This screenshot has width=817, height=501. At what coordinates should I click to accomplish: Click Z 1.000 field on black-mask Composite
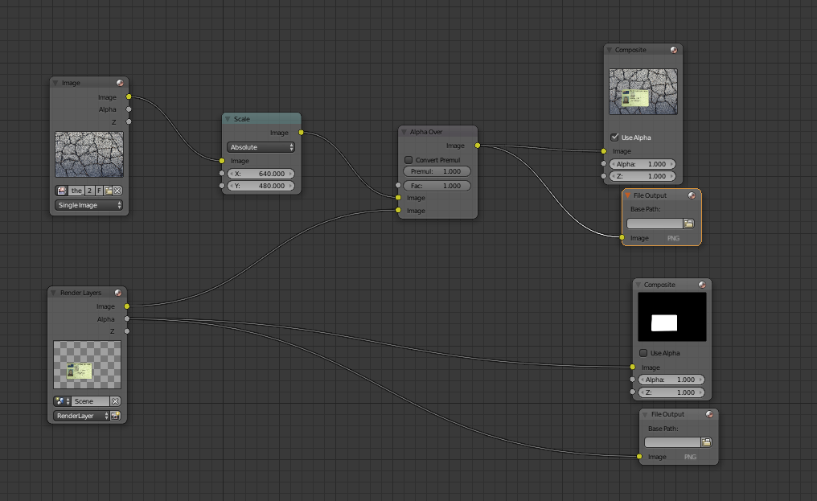click(671, 392)
